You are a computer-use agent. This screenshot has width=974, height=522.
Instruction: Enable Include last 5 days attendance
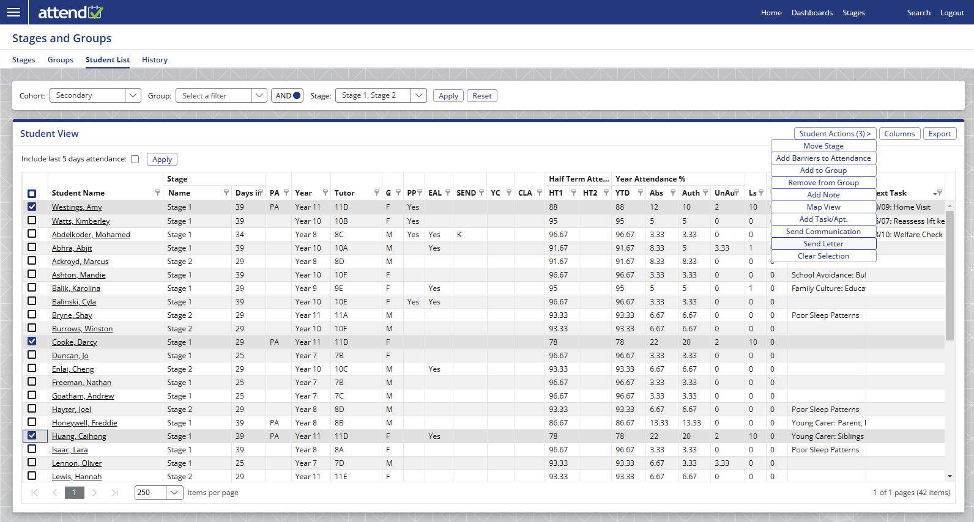[135, 160]
